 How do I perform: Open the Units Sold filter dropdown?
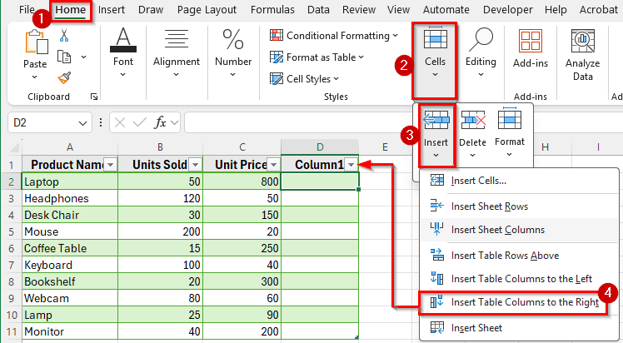click(x=194, y=165)
